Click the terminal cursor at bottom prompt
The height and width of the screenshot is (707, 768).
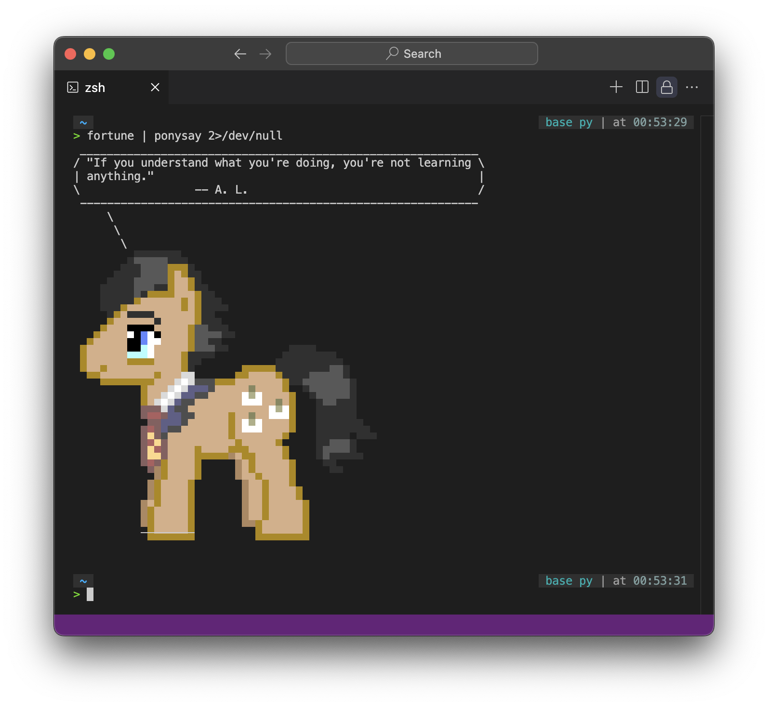(90, 594)
